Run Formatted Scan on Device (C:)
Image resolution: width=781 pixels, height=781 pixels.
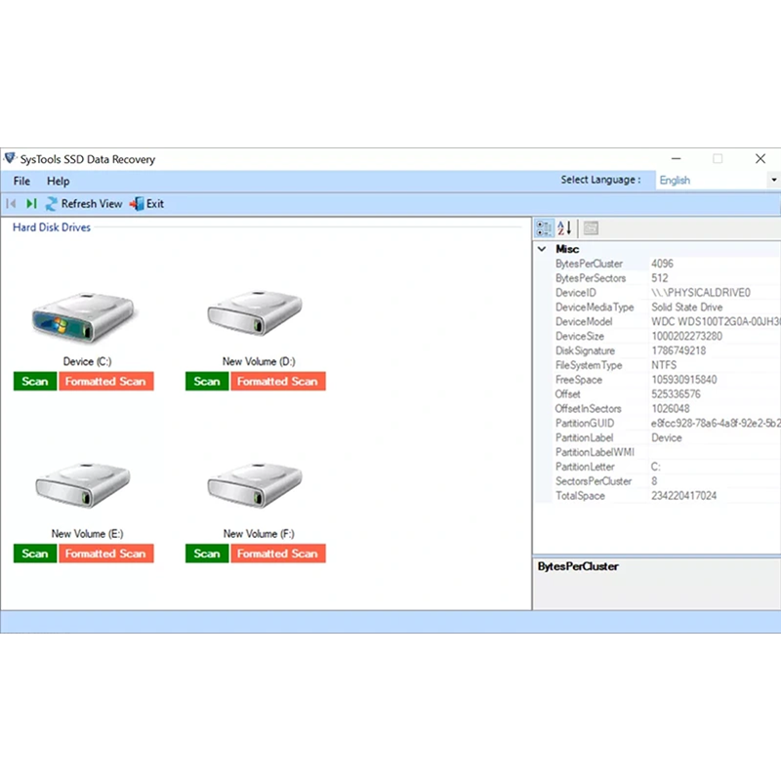tap(106, 381)
